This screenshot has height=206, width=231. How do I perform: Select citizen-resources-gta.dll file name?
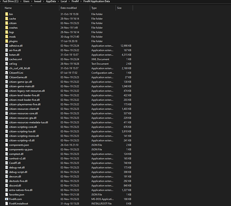[x=23, y=118]
